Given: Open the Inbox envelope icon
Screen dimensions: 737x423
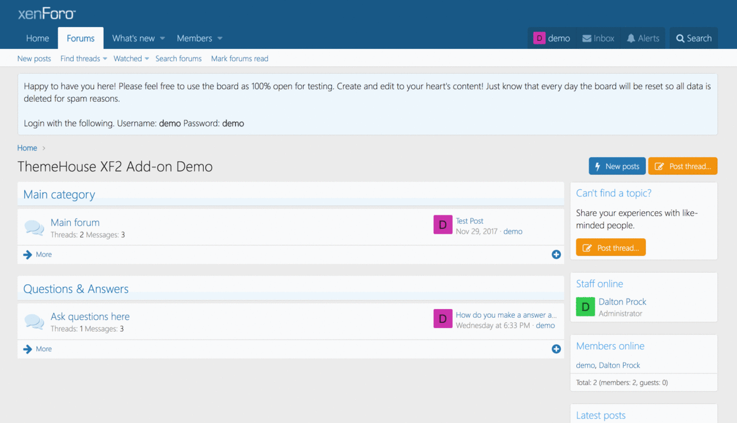Looking at the screenshot, I should click(587, 39).
